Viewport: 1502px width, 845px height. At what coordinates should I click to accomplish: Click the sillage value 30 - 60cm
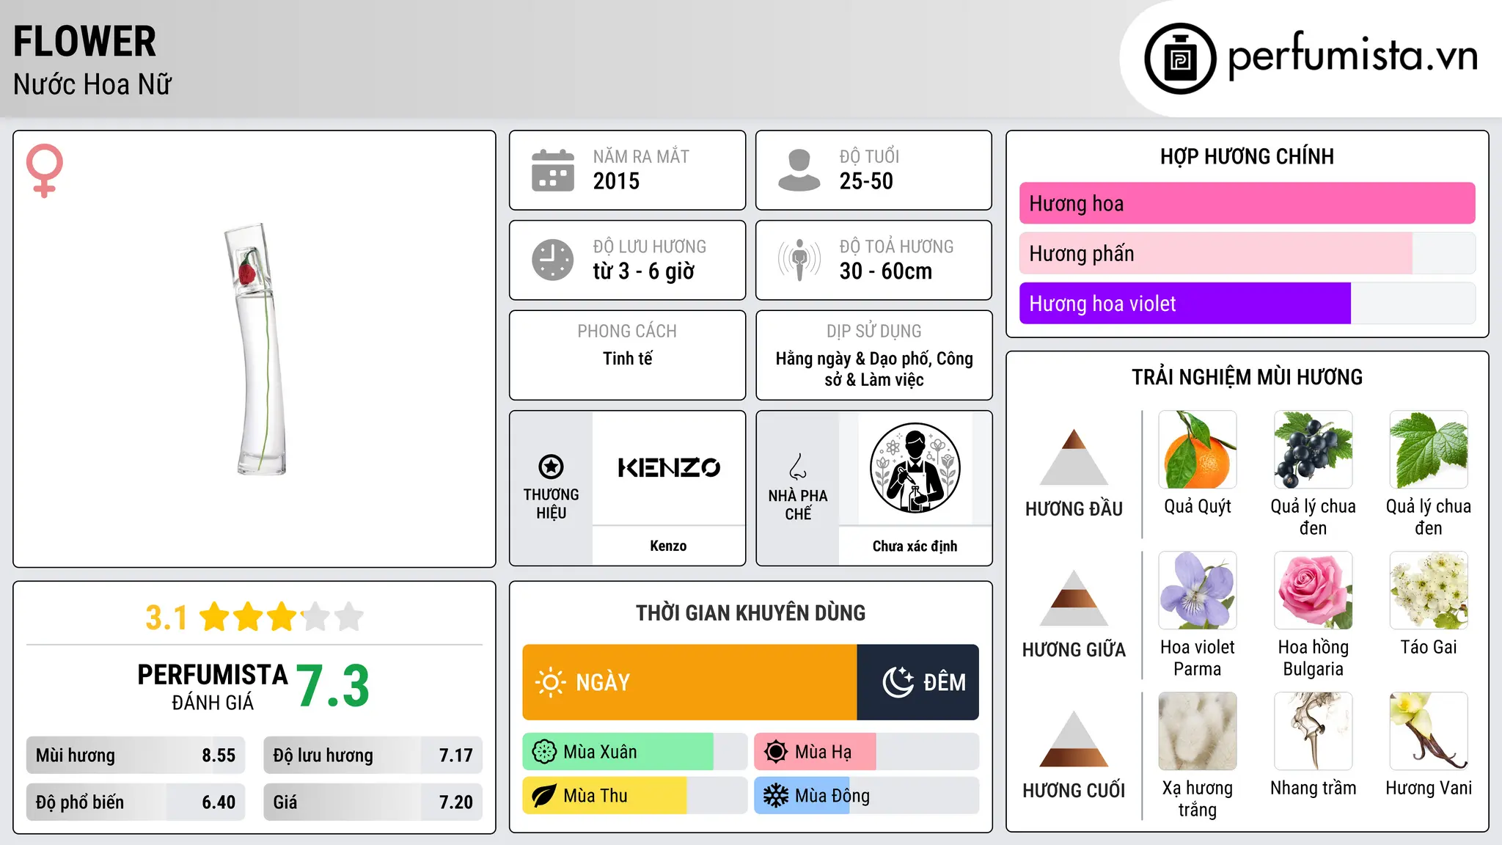point(886,271)
